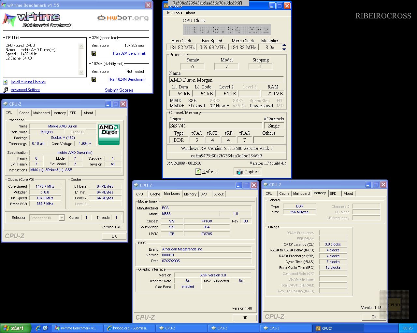Switch to About tab in left CPU-Z window
This screenshot has width=417, height=333.
coord(88,113)
